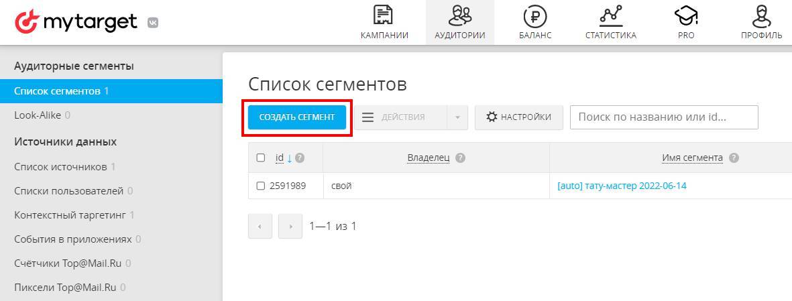Click the myTarget logo
The image size is (792, 301).
pyautogui.click(x=76, y=22)
